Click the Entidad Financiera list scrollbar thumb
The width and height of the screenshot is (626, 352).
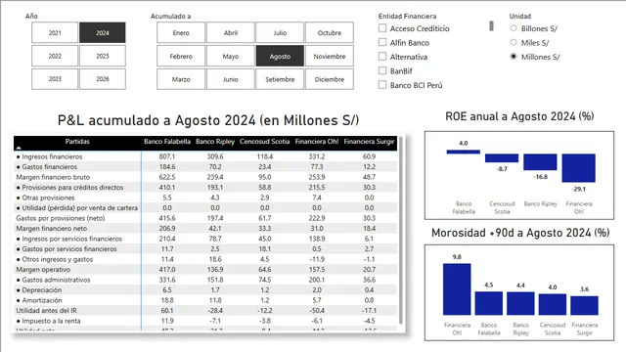click(x=491, y=26)
